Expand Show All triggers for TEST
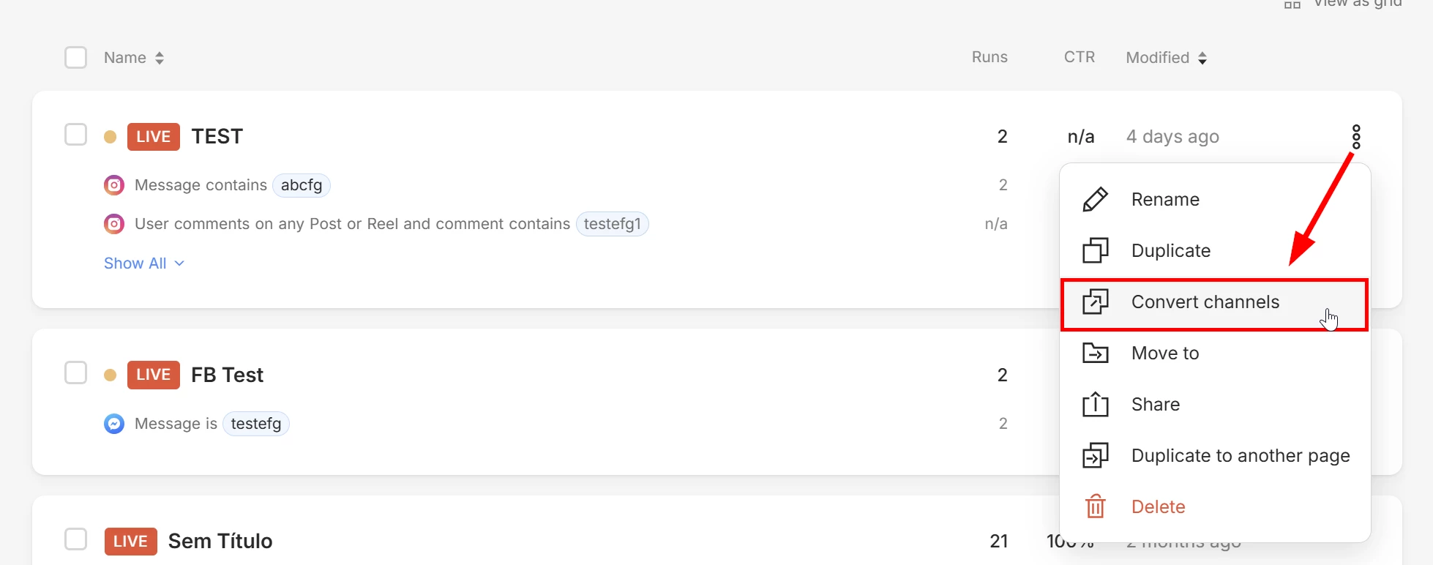Viewport: 1433px width, 565px height. coord(143,263)
